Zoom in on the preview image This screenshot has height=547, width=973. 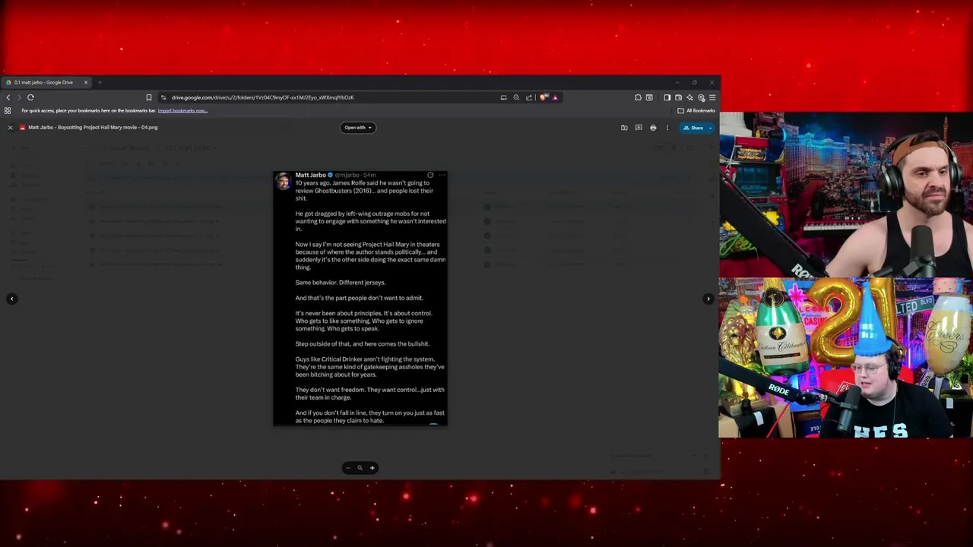pyautogui.click(x=372, y=468)
